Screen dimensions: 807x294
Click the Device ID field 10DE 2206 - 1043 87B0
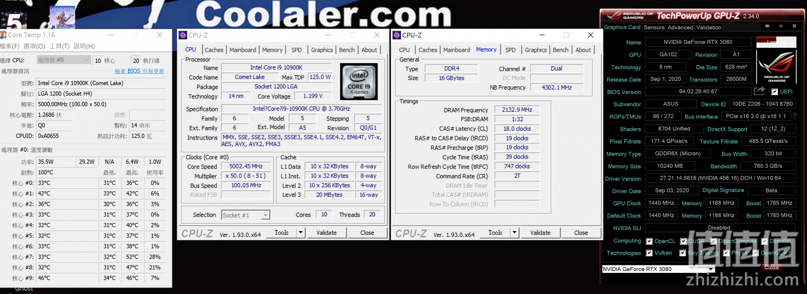(762, 104)
